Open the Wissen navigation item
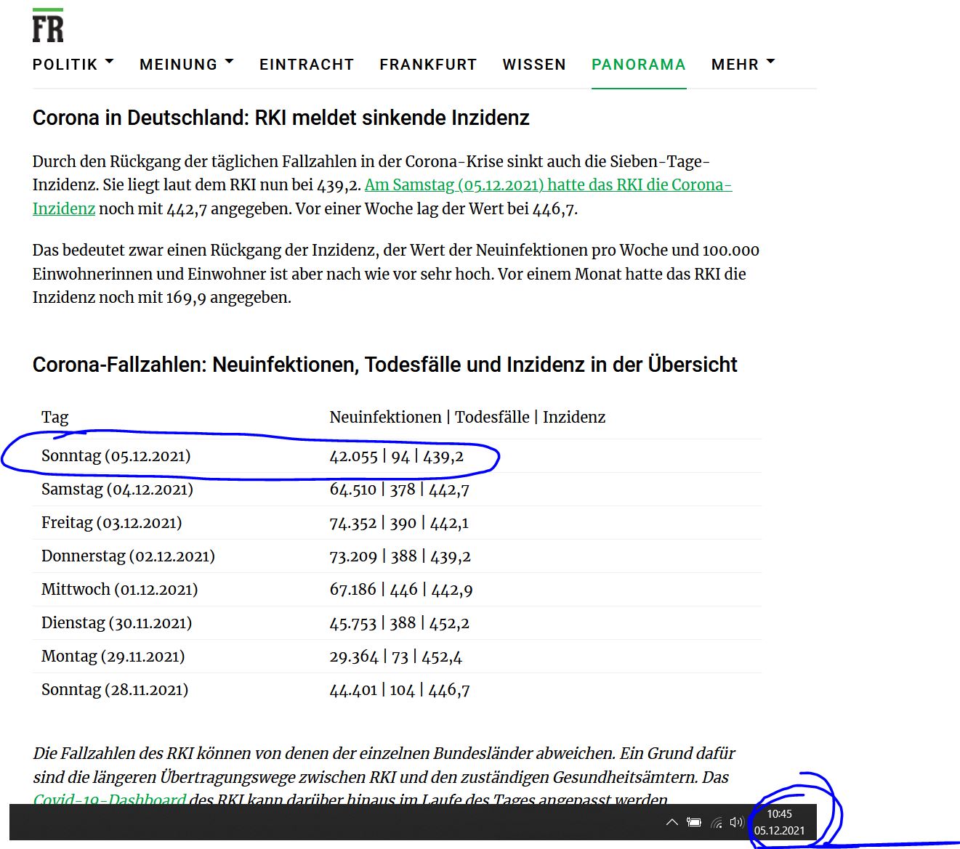Viewport: 960px width, 849px height. [x=534, y=65]
